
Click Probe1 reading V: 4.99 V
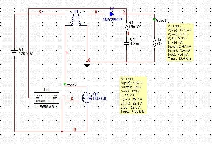[175, 26]
